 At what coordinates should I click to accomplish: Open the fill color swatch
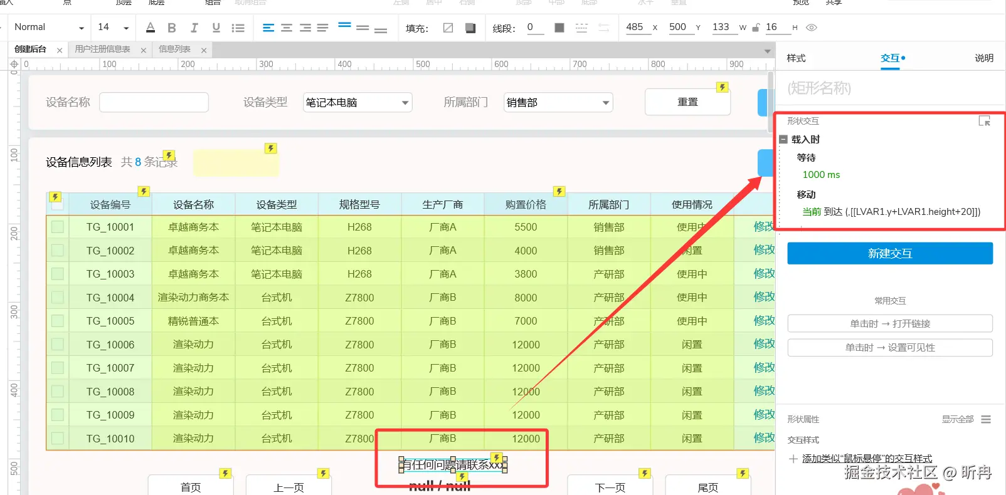(470, 28)
